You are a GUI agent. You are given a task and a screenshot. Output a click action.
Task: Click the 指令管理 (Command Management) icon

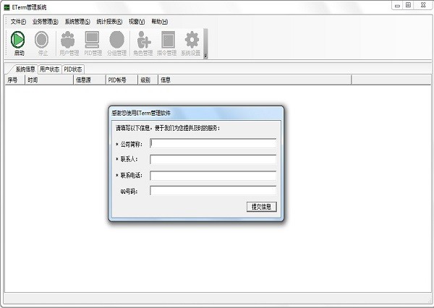coord(168,43)
